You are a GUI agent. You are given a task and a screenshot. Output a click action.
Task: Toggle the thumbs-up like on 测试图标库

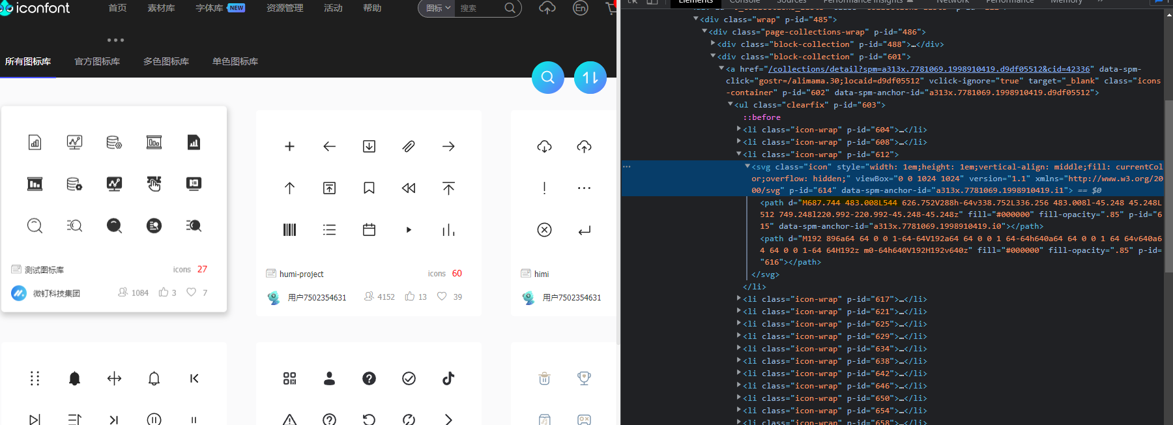tap(164, 292)
